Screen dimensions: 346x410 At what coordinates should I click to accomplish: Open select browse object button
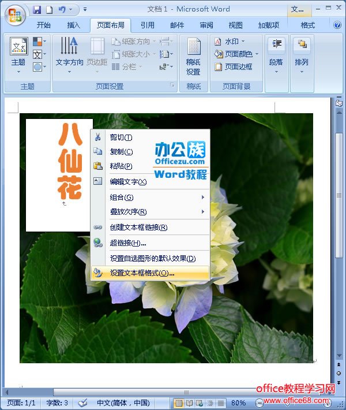click(x=339, y=374)
